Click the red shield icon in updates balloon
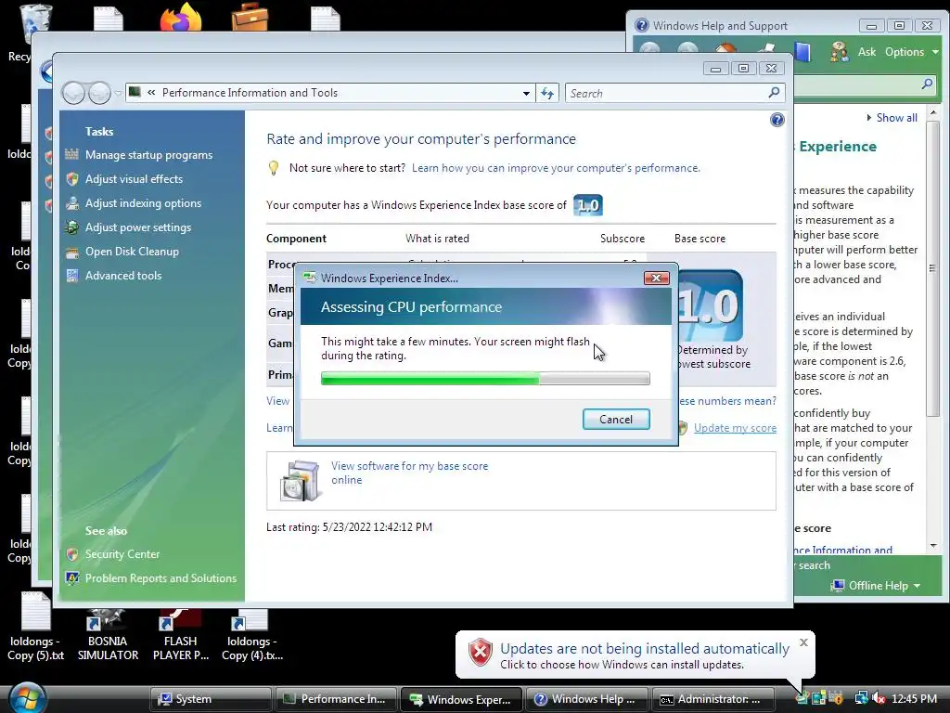 point(481,653)
